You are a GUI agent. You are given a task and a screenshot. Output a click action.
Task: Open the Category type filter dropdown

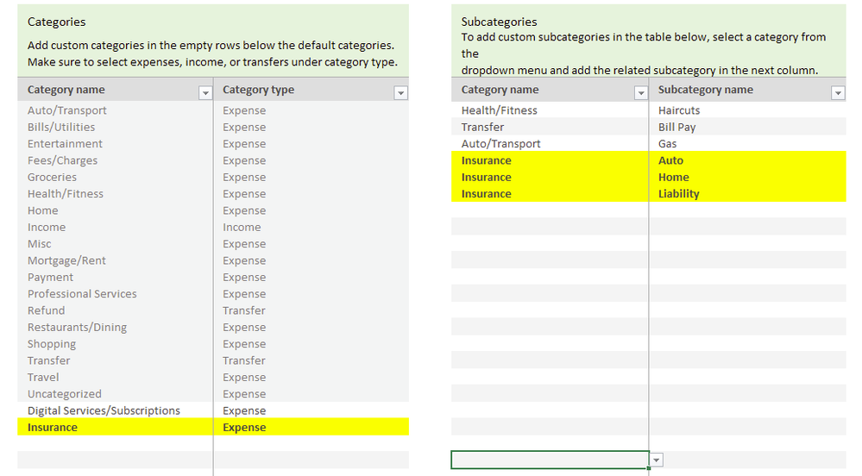tap(400, 93)
